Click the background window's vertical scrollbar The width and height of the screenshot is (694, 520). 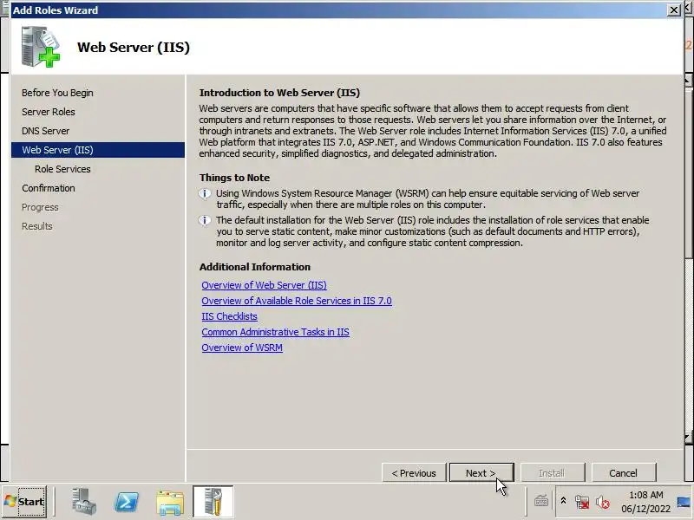pyautogui.click(x=689, y=261)
